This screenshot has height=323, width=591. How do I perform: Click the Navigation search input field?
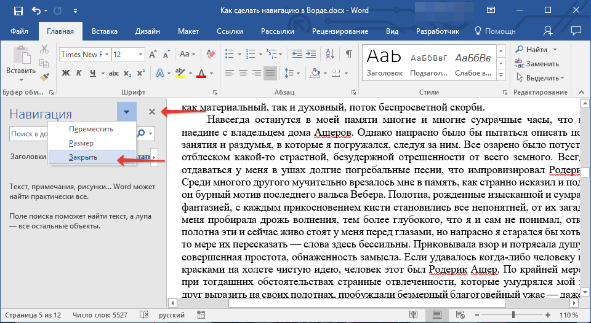pos(28,133)
